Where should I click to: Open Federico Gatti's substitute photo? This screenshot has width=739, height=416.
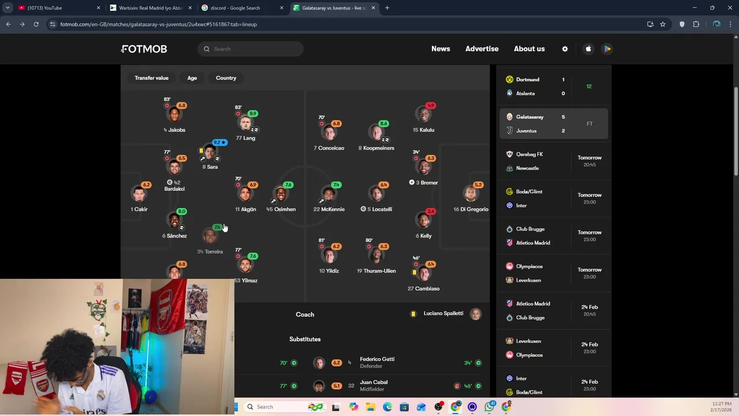pos(319,363)
